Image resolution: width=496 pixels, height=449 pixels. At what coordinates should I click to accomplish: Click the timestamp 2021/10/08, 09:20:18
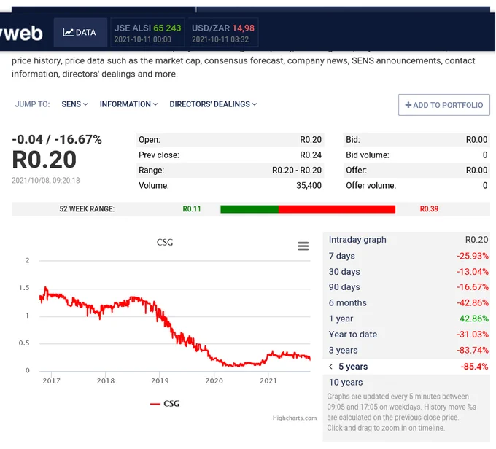point(46,181)
